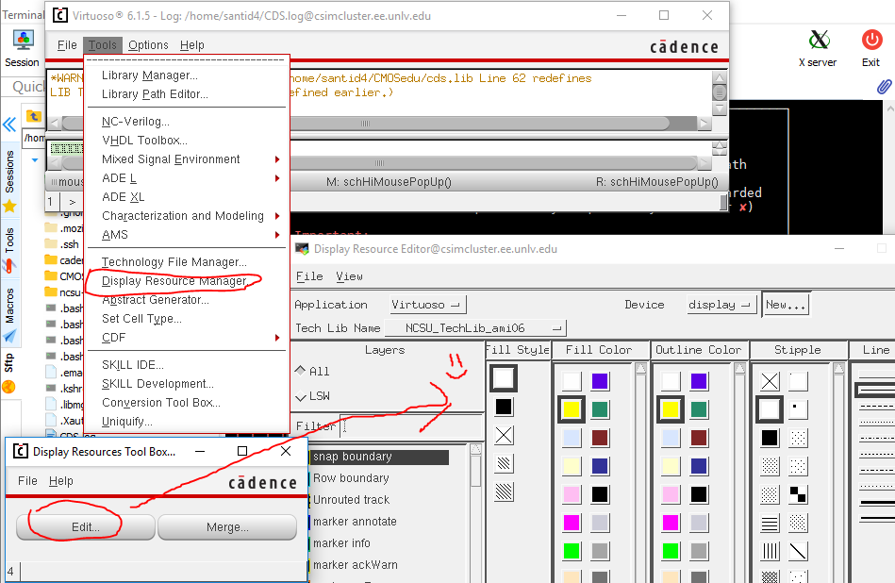Screen dimensions: 895x583
Task: Select the snap boundary layer
Action: 380,457
